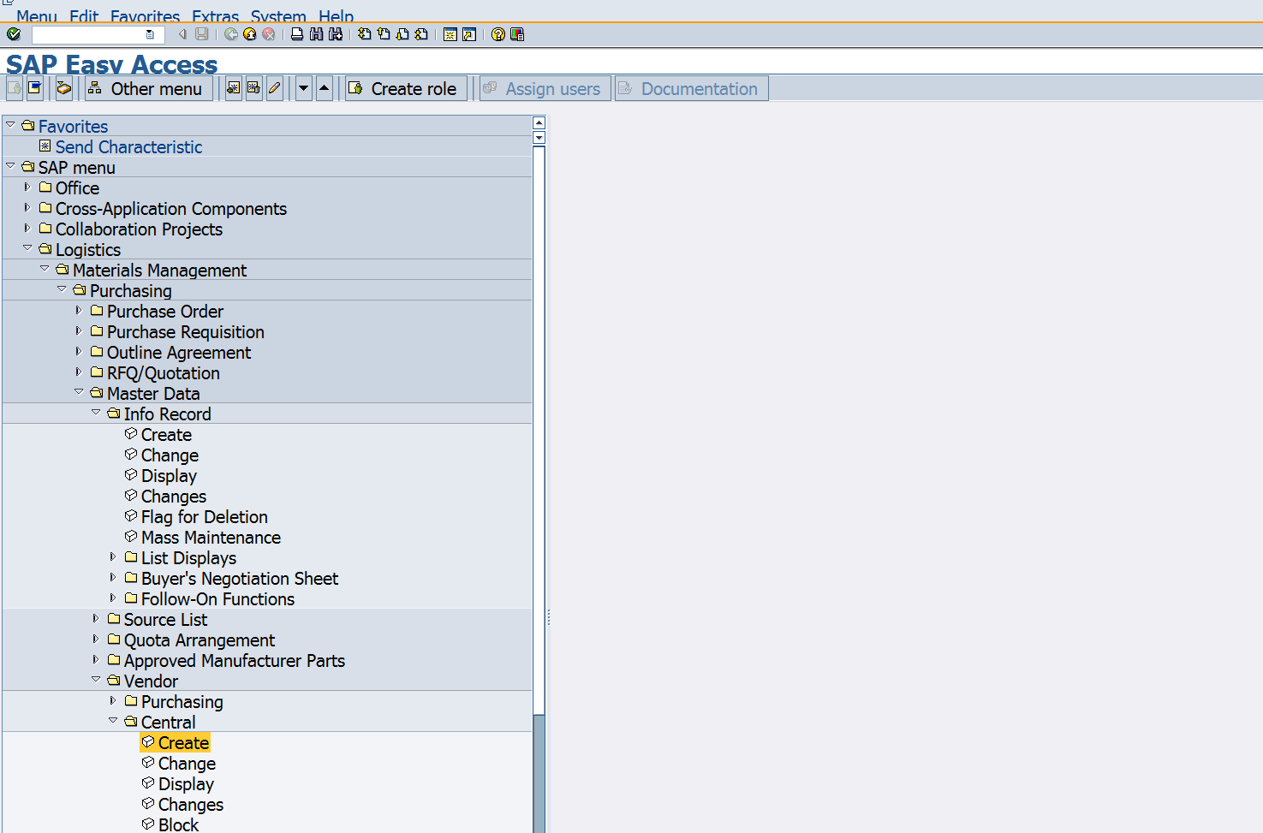1263x833 pixels.
Task: Click the panel splitter handle dots
Action: click(548, 616)
